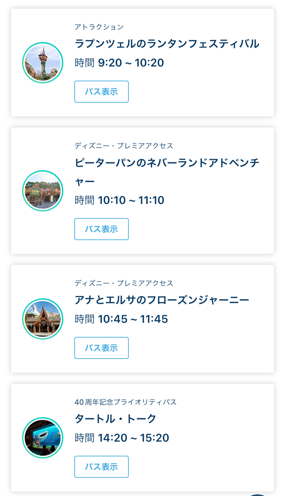Open the ピーターパンのネバーランドアドベンチャー title
This screenshot has height=496, width=285.
click(167, 163)
